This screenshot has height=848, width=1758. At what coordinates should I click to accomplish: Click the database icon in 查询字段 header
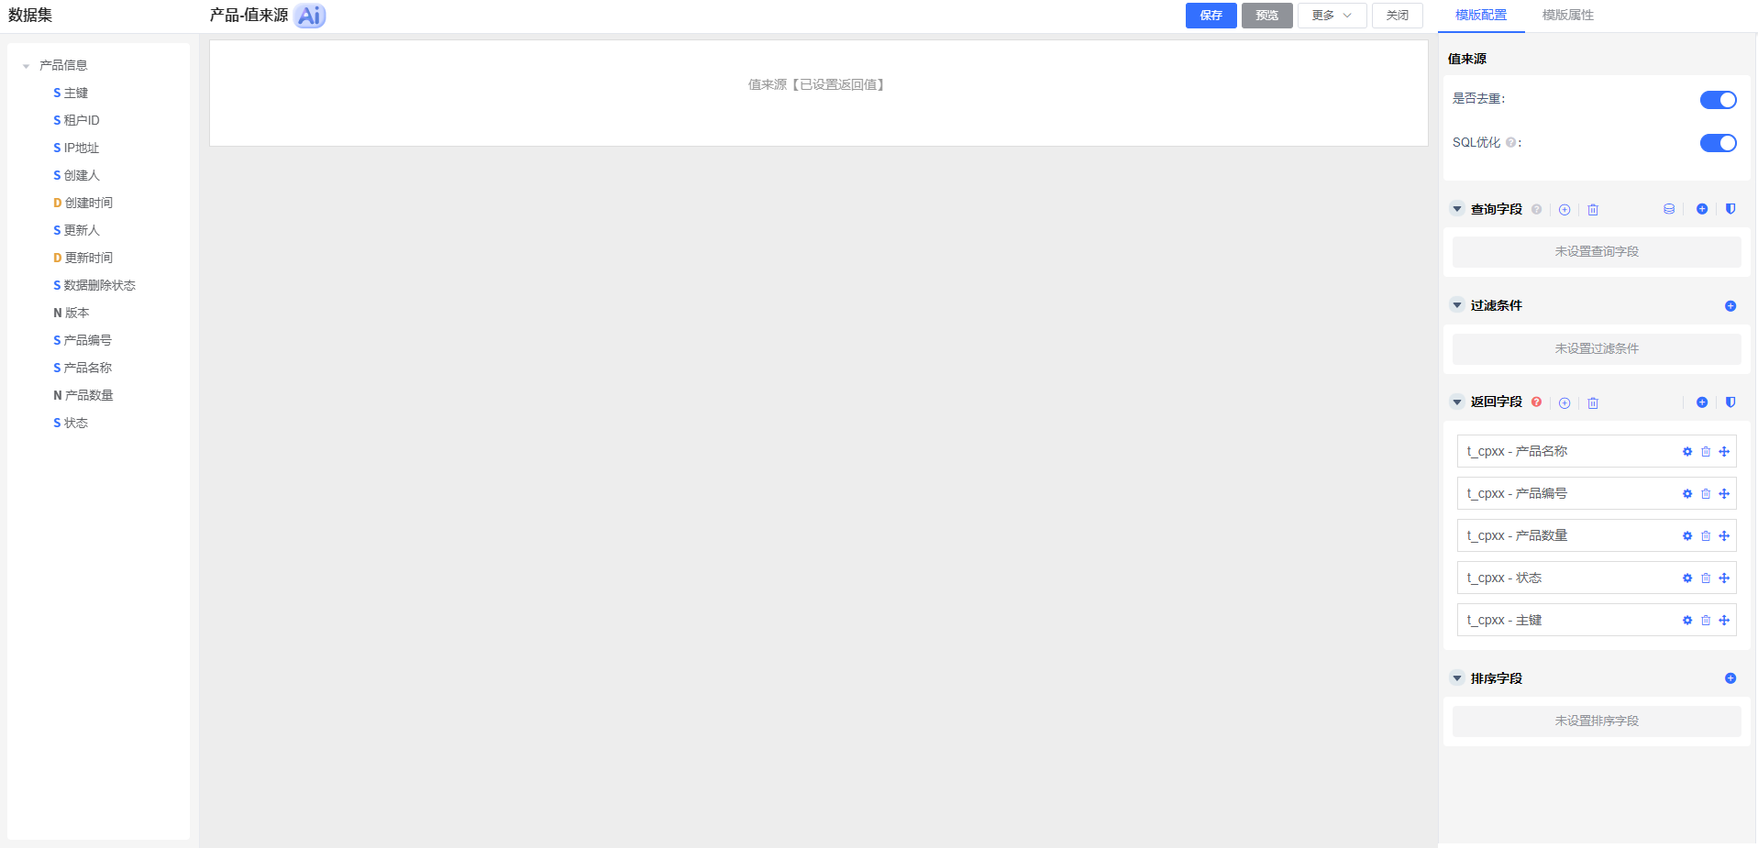(x=1669, y=209)
